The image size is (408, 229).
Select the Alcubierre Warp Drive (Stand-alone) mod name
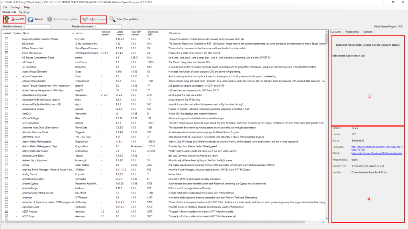pos(40,128)
